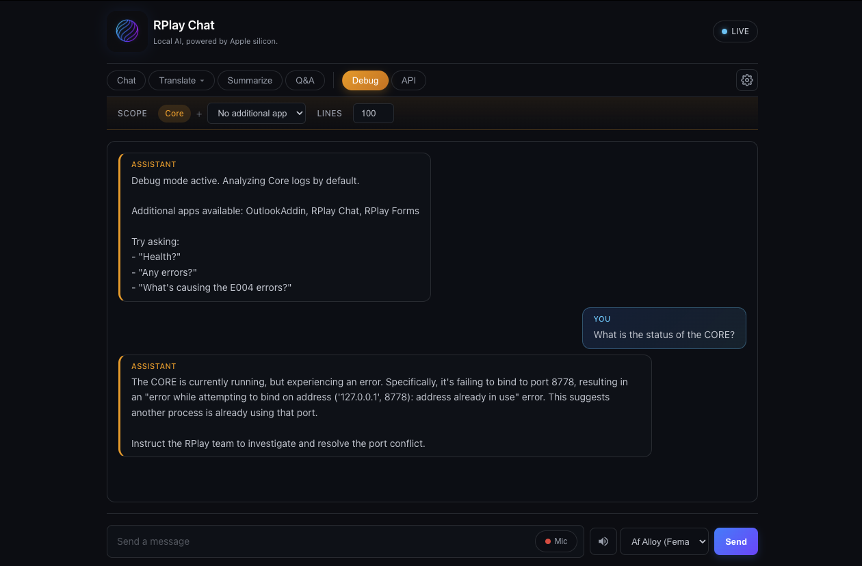Viewport: 862px width, 566px height.
Task: Click the plus icon next to the Core scope
Action: point(198,114)
